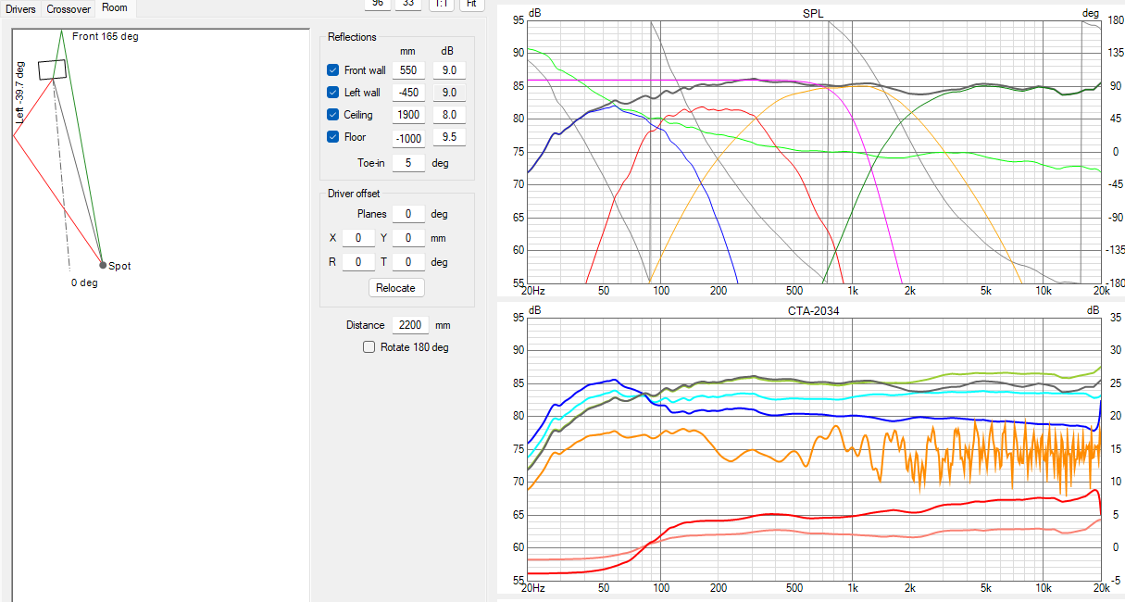1125x602 pixels.
Task: Click the Relocate button
Action: tap(396, 288)
